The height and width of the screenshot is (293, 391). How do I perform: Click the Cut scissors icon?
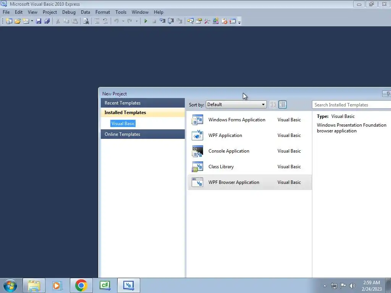[x=58, y=21]
